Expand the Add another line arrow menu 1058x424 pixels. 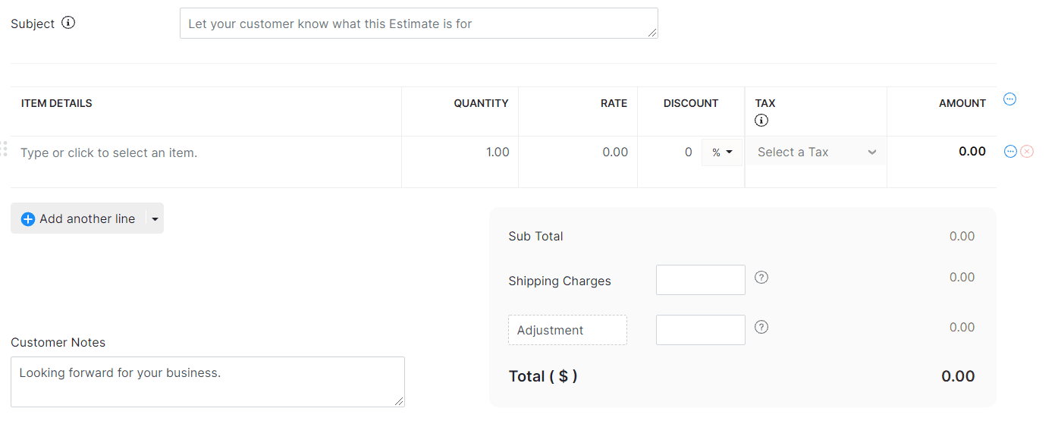155,219
